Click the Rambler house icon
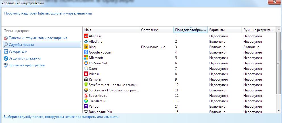This screenshot has height=123, width=282. pos(86,79)
